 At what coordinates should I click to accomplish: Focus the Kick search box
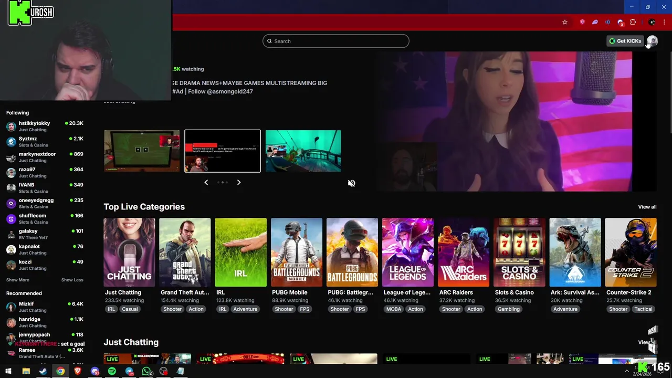point(336,41)
